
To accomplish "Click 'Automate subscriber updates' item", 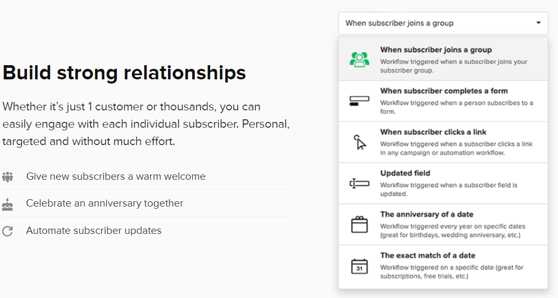I will 94,231.
